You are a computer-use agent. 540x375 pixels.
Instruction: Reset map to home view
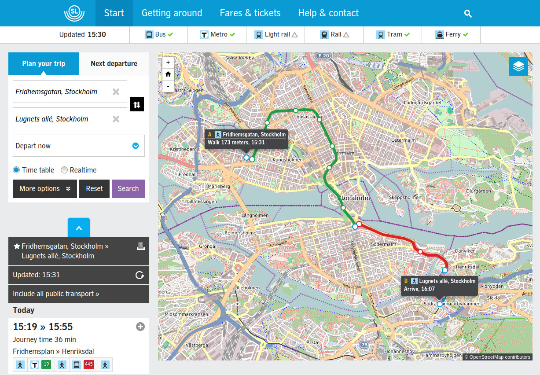click(x=168, y=74)
